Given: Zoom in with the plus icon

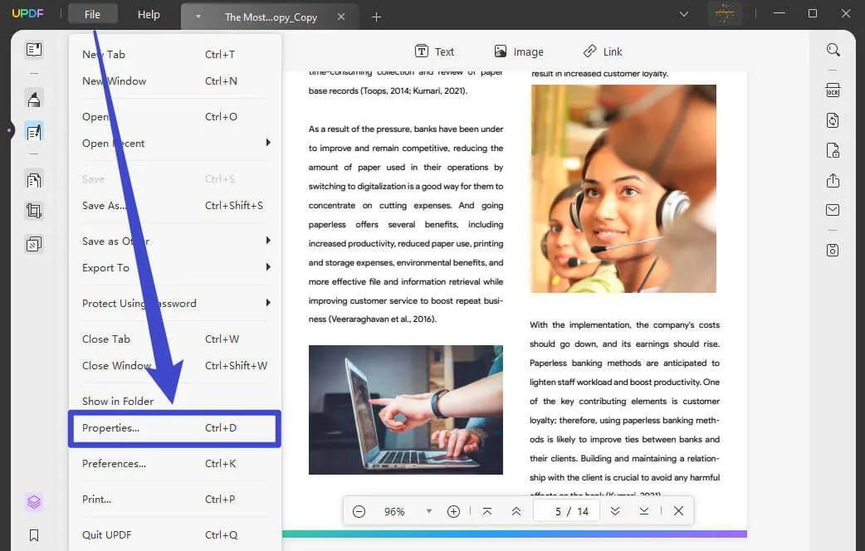Looking at the screenshot, I should click(x=453, y=512).
